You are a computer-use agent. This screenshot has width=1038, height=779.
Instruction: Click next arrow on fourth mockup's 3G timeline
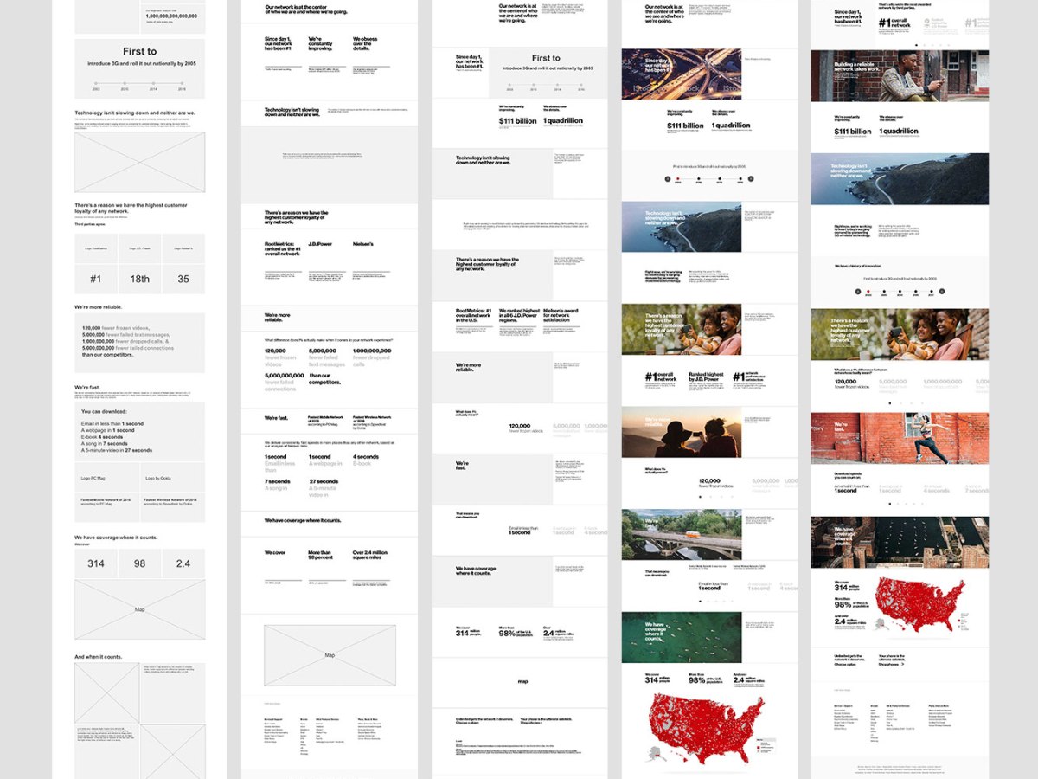click(751, 178)
